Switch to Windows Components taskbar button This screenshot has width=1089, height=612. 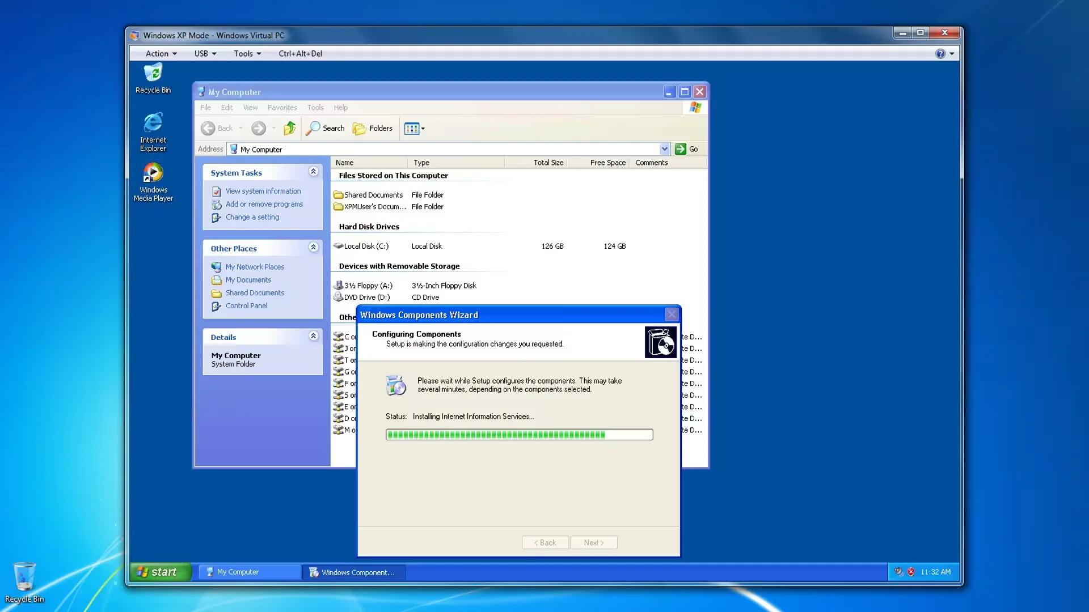coord(354,572)
